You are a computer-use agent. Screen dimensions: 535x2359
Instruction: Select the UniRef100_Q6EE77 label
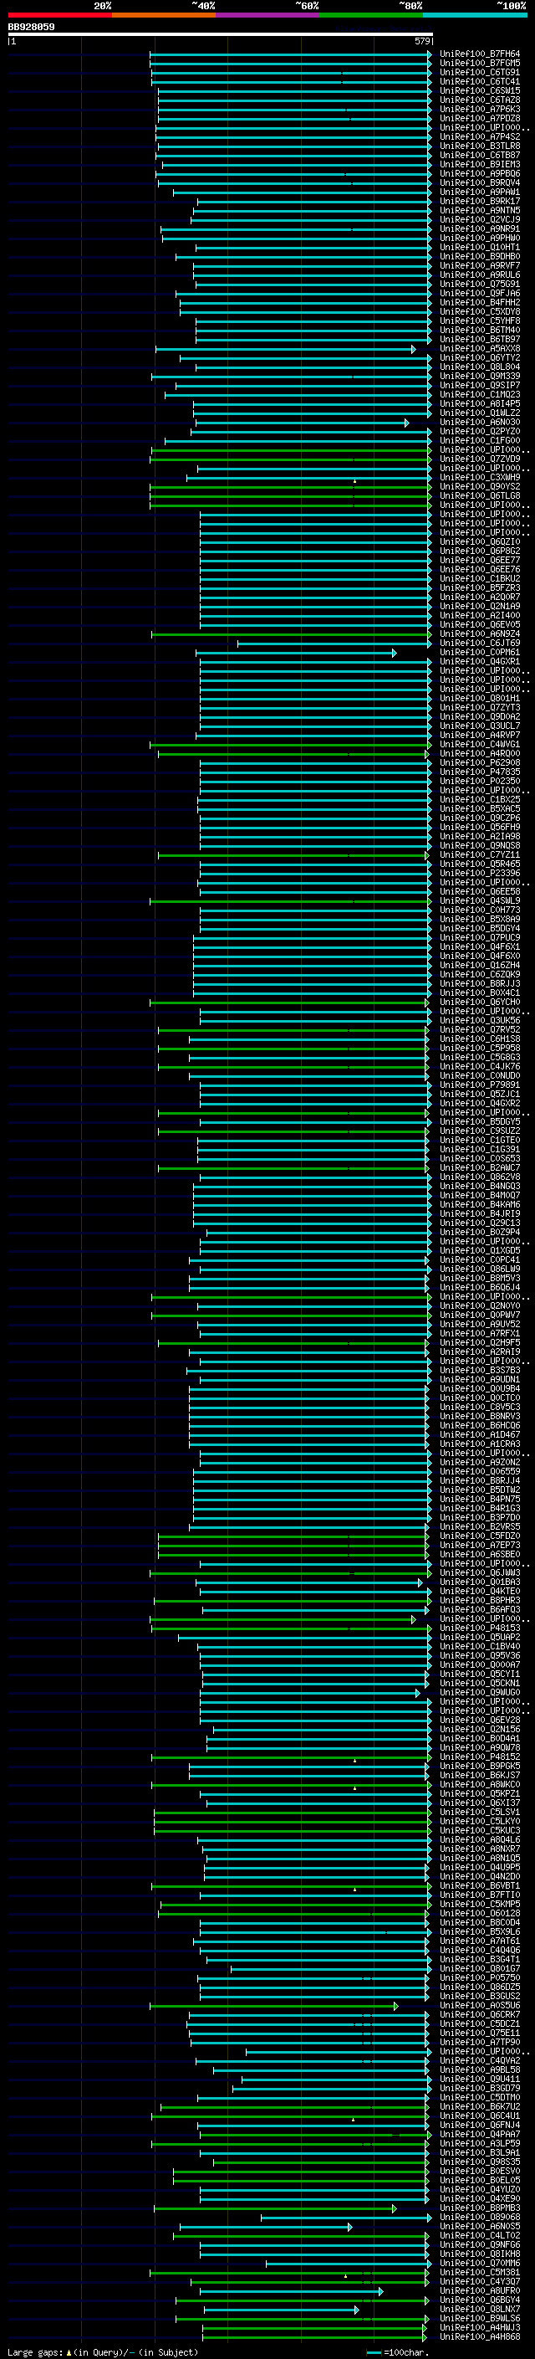point(480,561)
